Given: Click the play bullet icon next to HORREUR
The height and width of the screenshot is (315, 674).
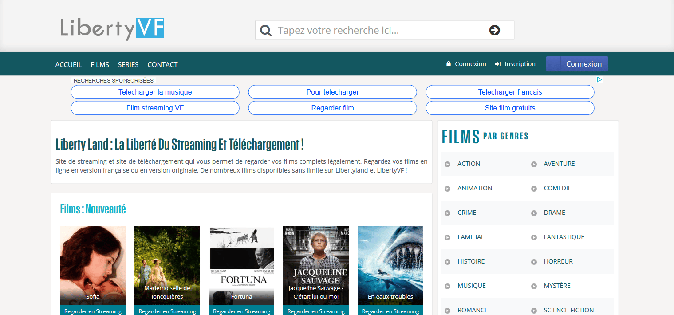Looking at the screenshot, I should pyautogui.click(x=534, y=262).
